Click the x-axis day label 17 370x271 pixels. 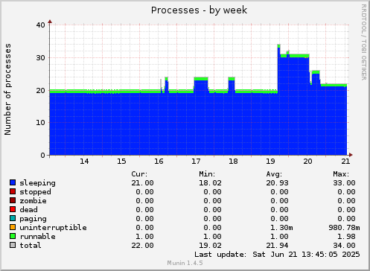[196, 162]
